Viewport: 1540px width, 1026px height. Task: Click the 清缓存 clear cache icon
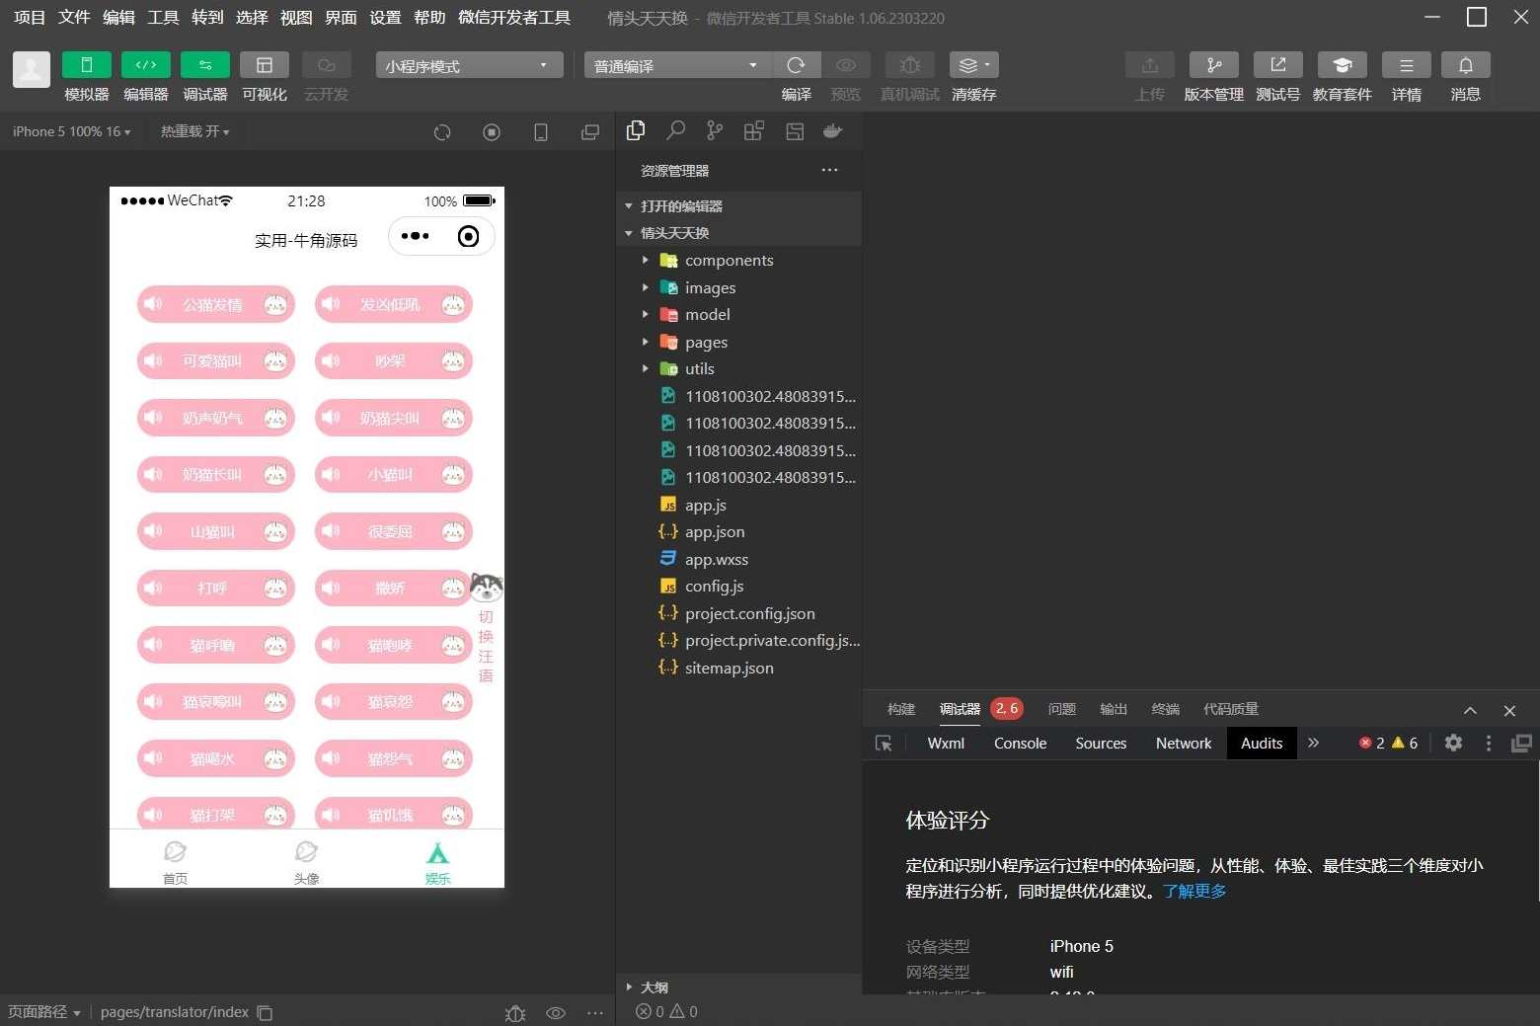pos(968,65)
